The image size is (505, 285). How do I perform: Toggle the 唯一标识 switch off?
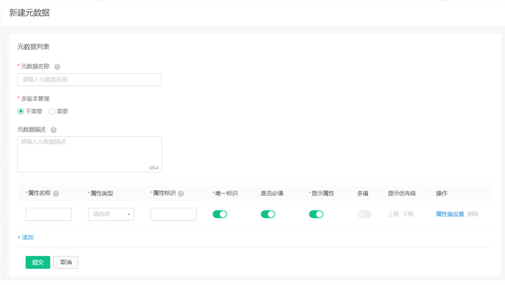(220, 214)
